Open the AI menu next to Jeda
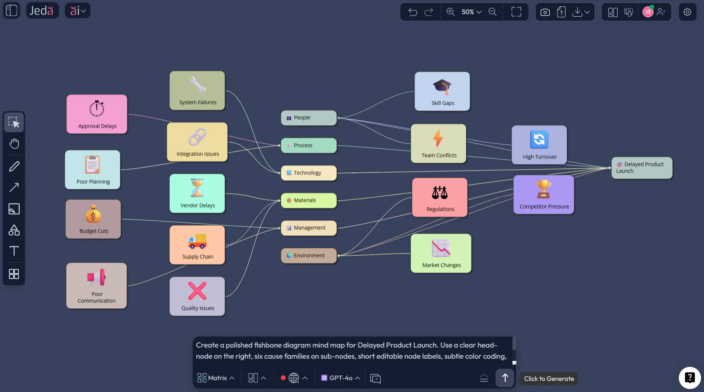Image resolution: width=704 pixels, height=392 pixels. pos(78,11)
